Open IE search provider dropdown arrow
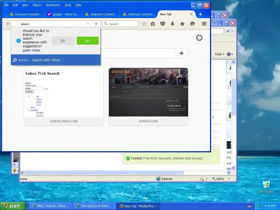Screen dimensions: 280x210 (x=232, y=31)
